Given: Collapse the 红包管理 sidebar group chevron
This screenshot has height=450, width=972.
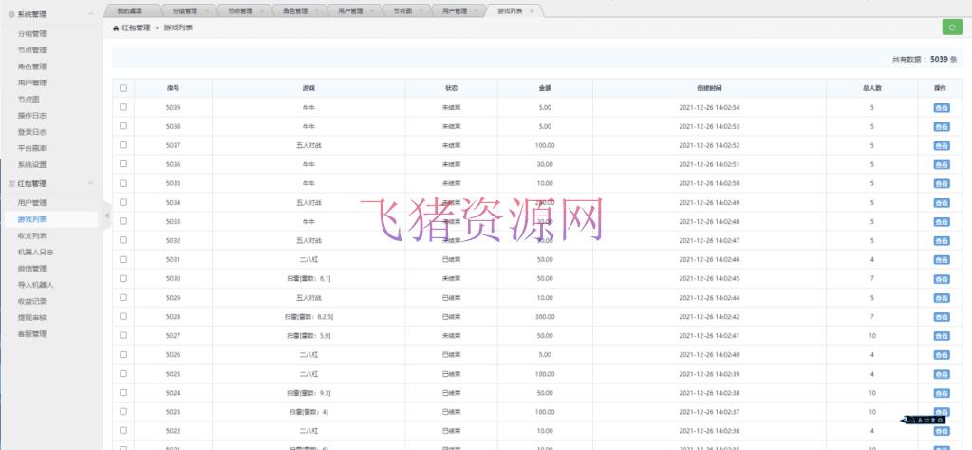Looking at the screenshot, I should coord(91,183).
